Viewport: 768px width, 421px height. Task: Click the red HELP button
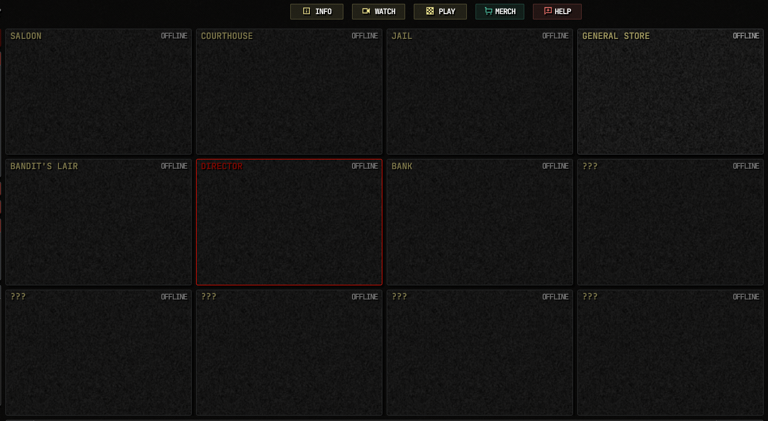tap(557, 11)
